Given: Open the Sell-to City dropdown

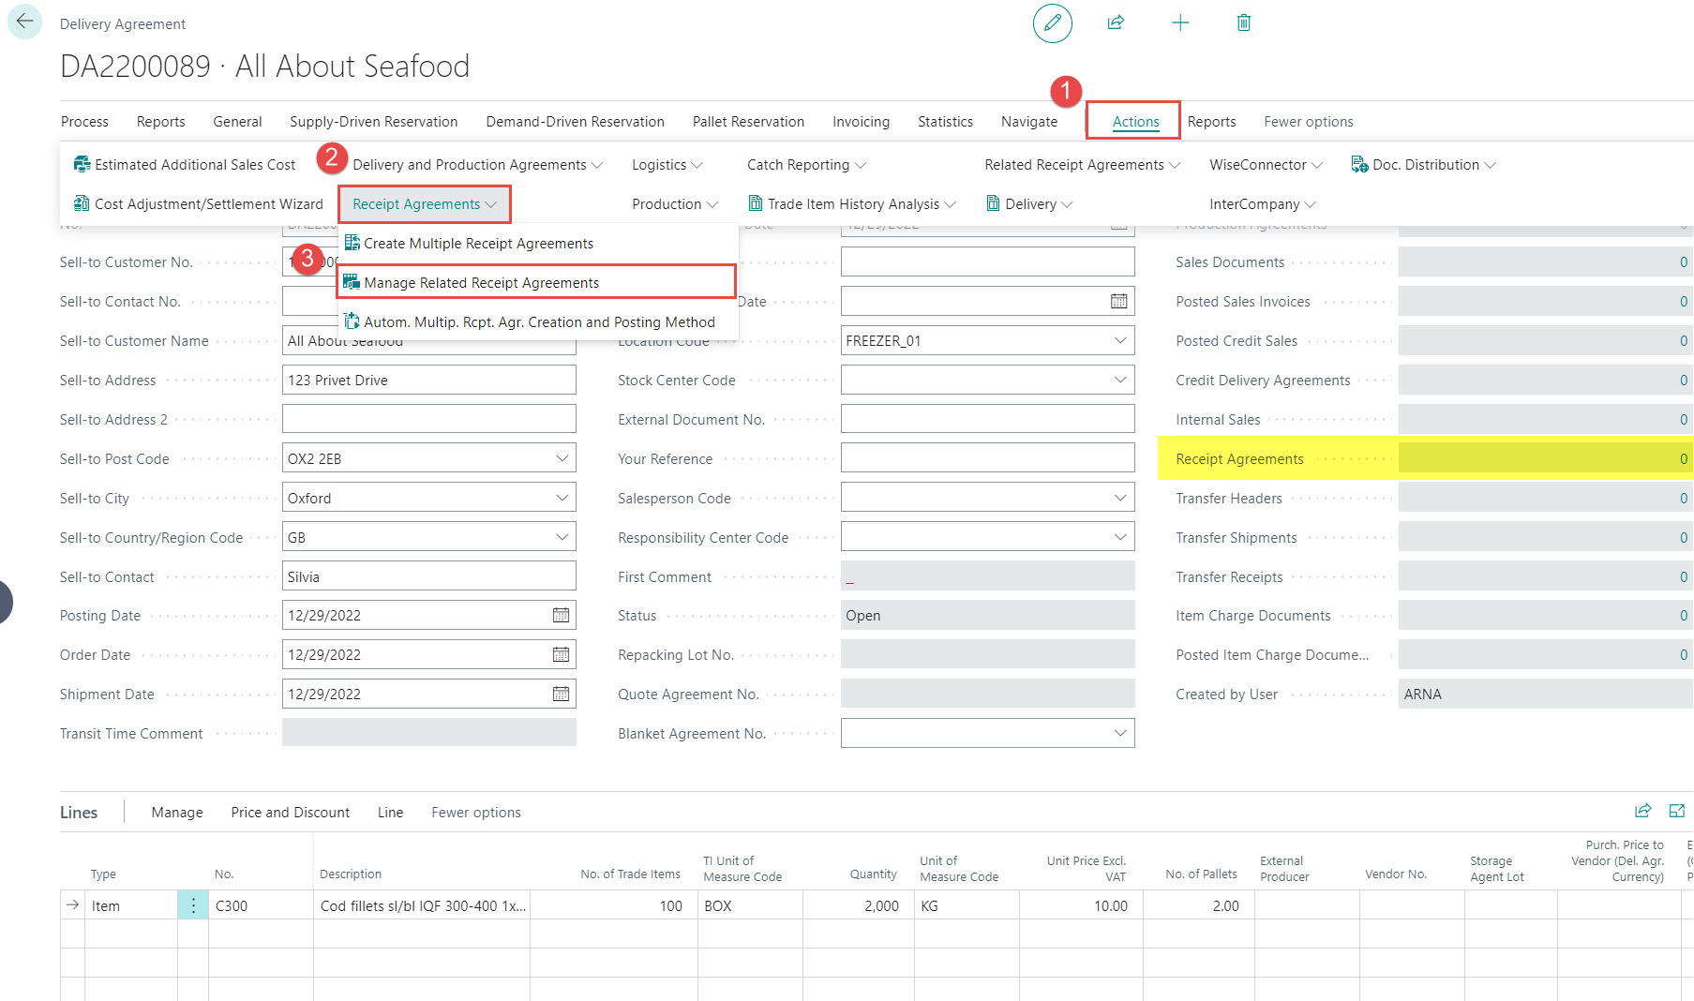Looking at the screenshot, I should 562,499.
